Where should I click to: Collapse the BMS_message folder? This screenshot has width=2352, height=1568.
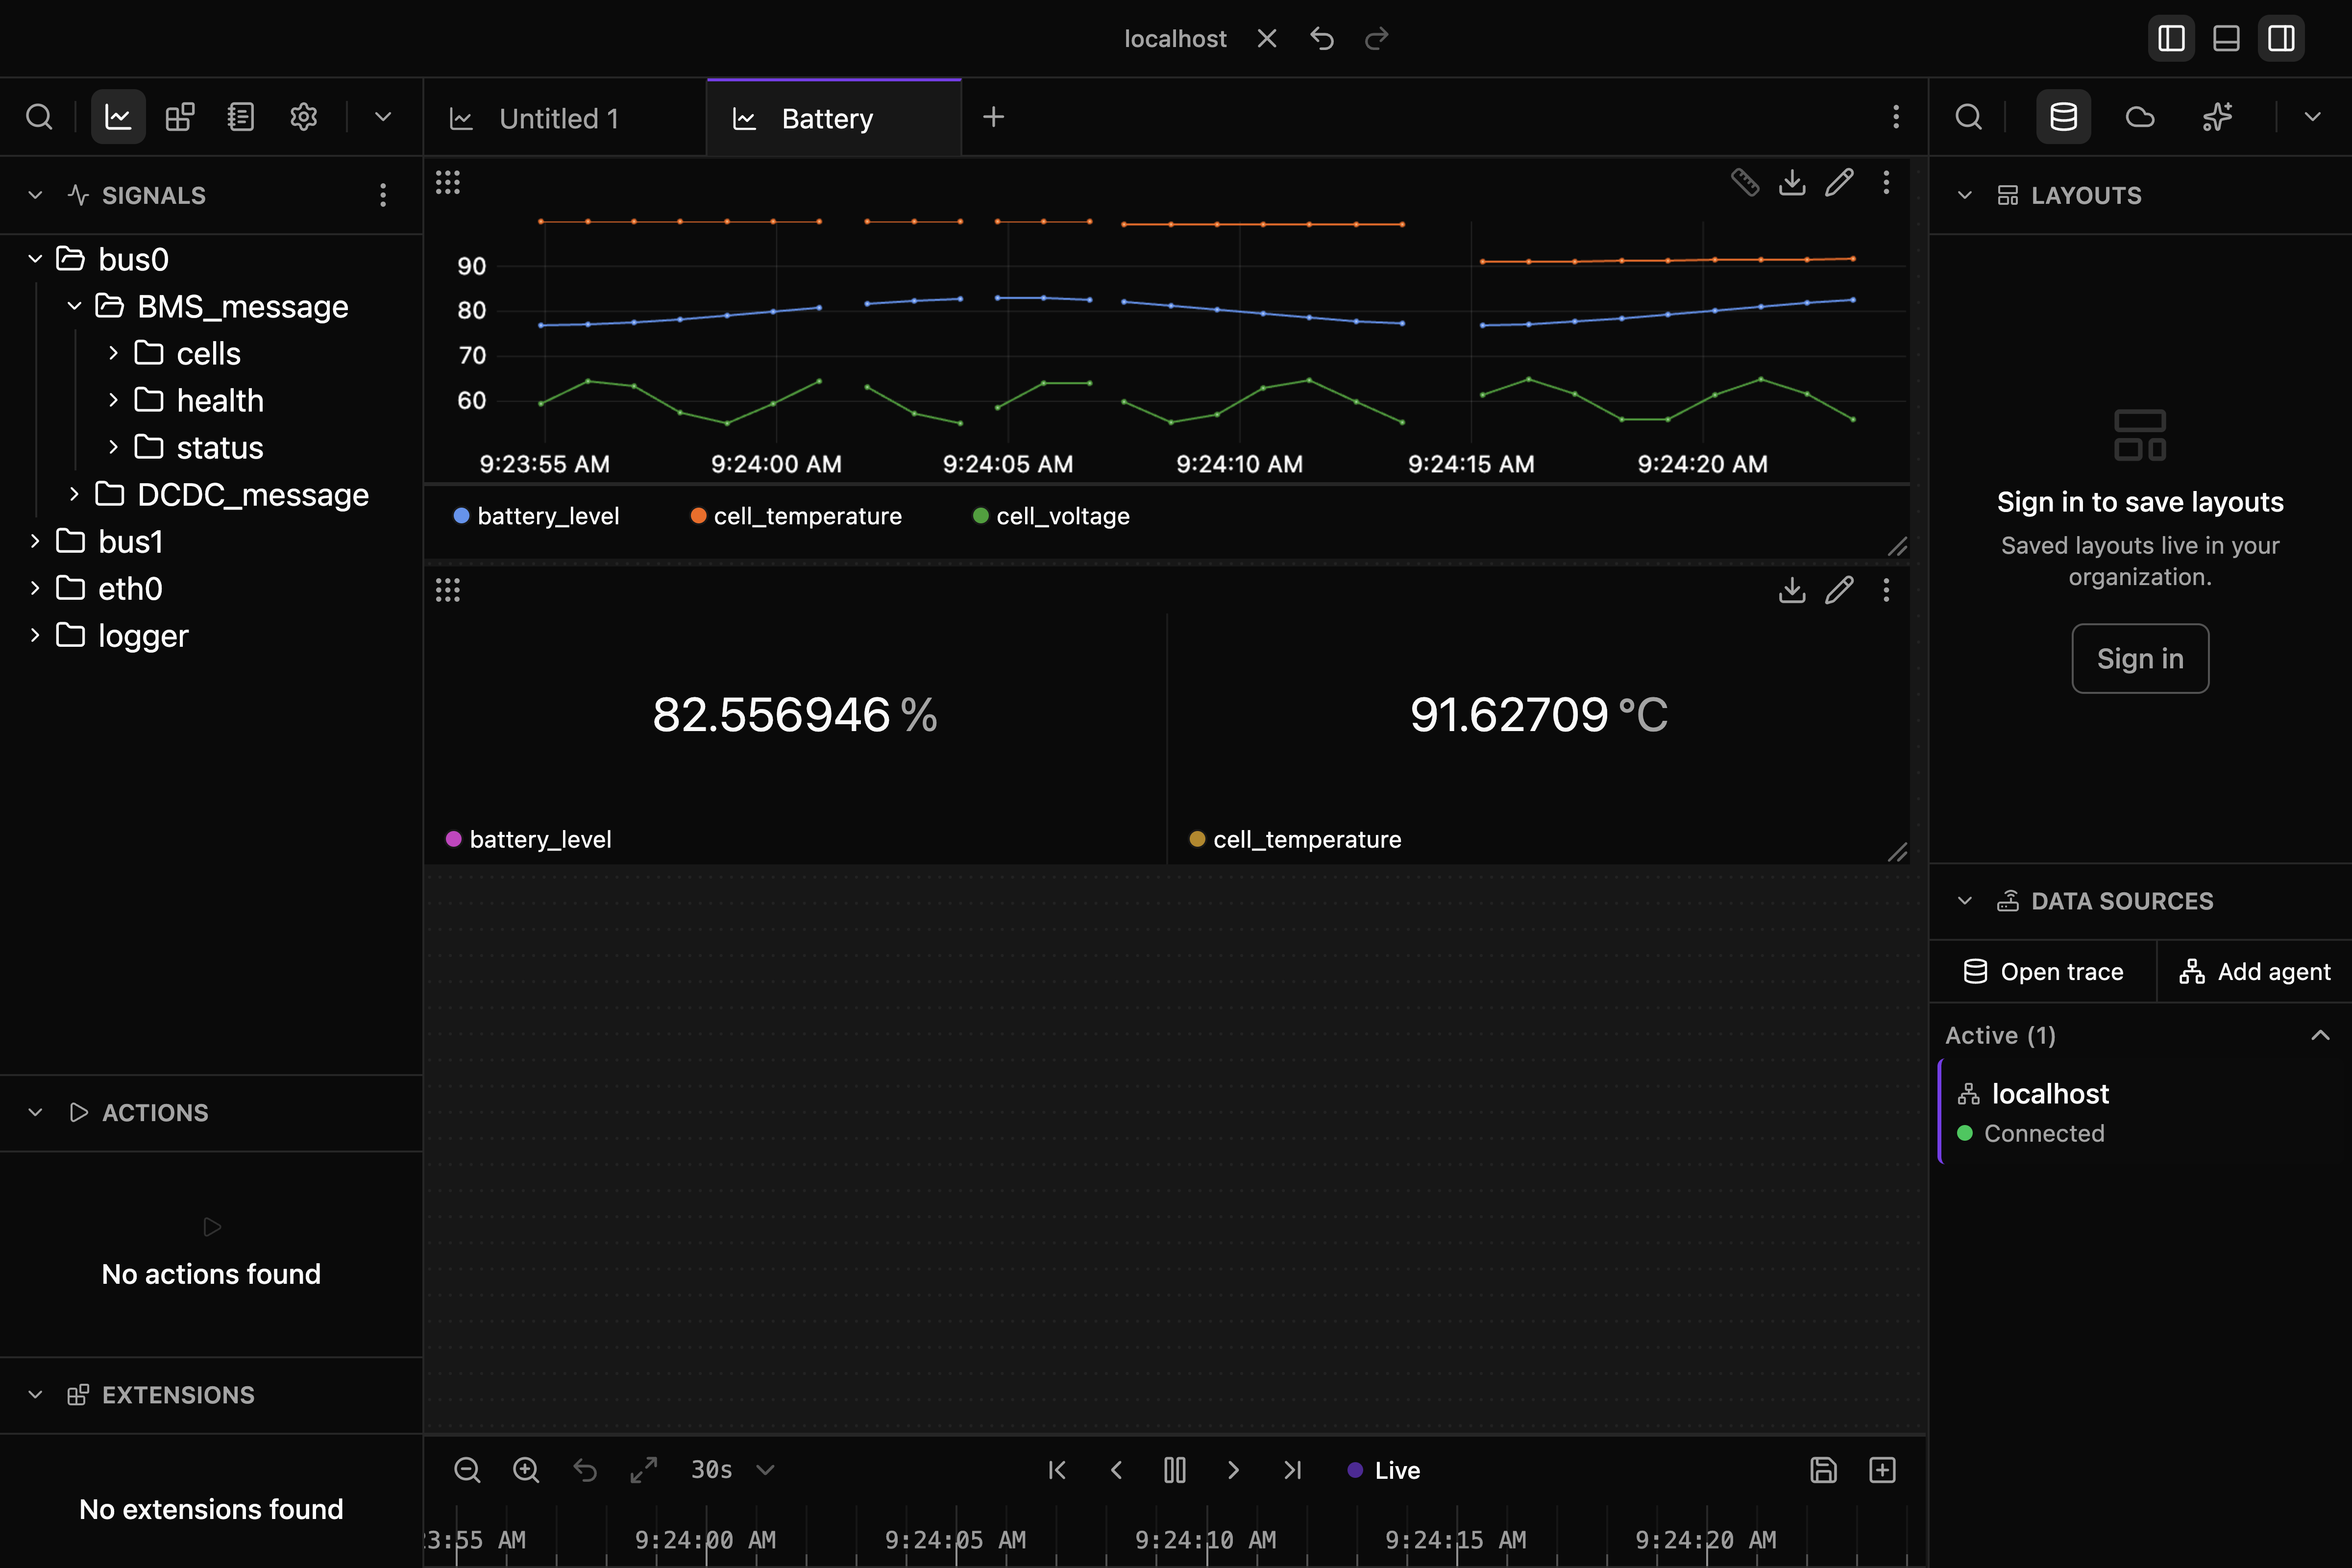[75, 306]
